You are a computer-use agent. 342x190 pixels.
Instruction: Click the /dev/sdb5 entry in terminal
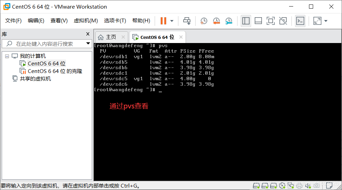(113, 62)
